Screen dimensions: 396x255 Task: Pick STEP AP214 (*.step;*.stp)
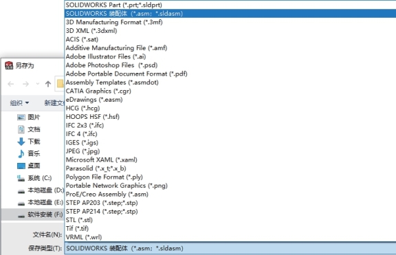[x=230, y=211]
